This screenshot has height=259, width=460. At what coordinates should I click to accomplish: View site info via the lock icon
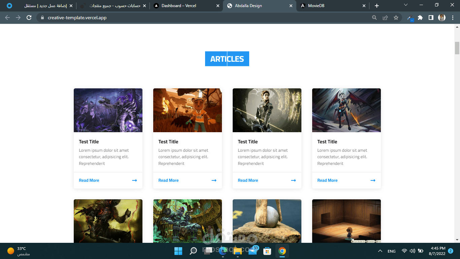click(42, 18)
